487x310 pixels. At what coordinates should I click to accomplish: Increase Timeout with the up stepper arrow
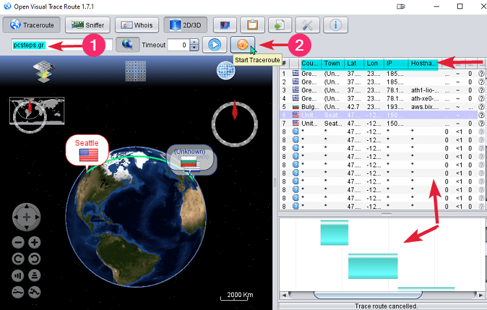click(194, 42)
